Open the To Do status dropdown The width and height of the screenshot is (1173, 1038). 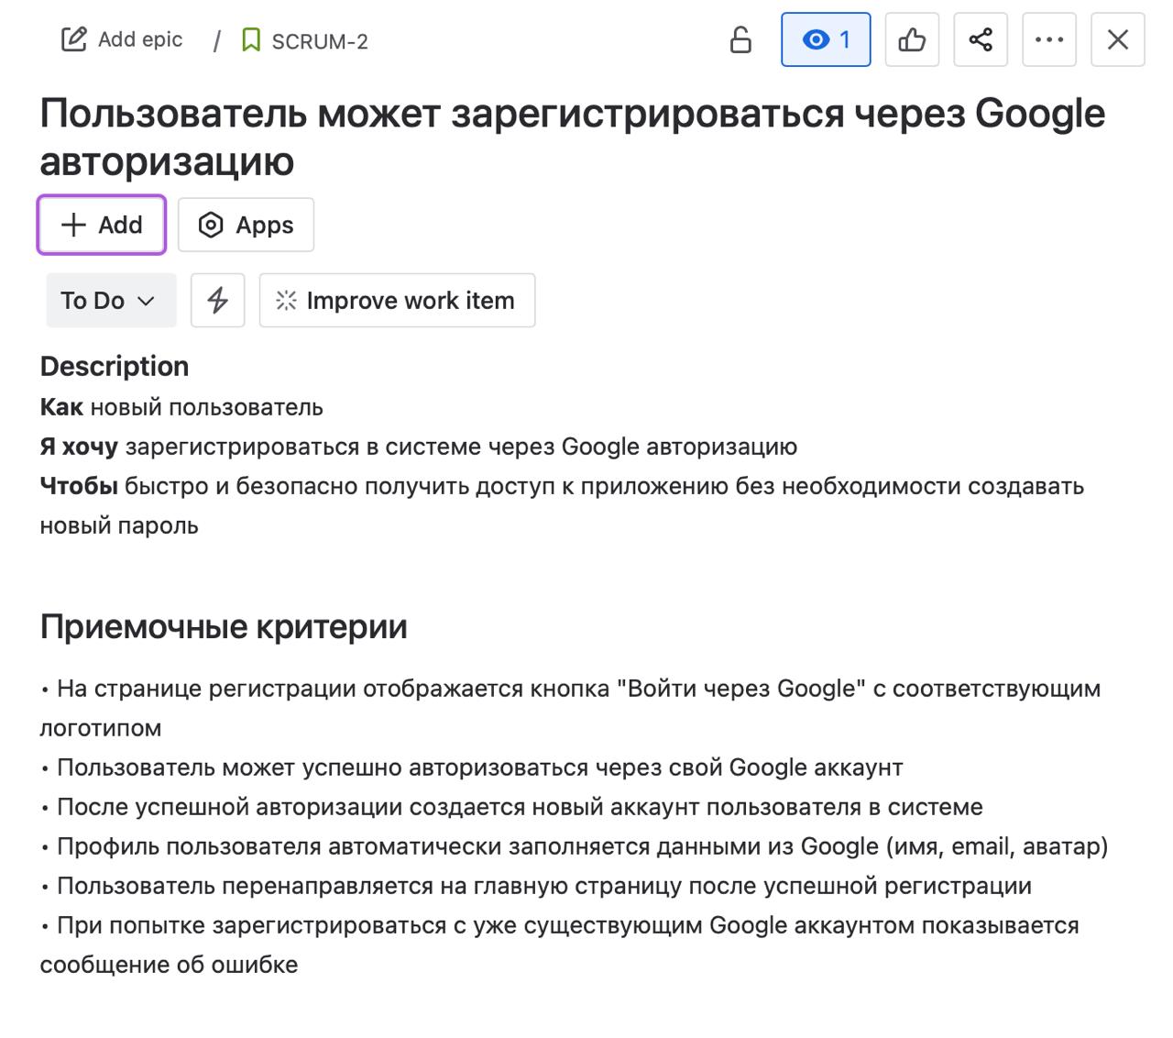click(x=110, y=300)
